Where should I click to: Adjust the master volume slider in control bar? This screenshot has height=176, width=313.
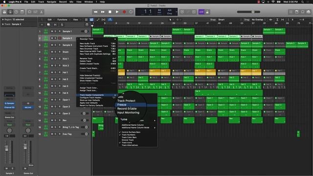[x=248, y=12]
